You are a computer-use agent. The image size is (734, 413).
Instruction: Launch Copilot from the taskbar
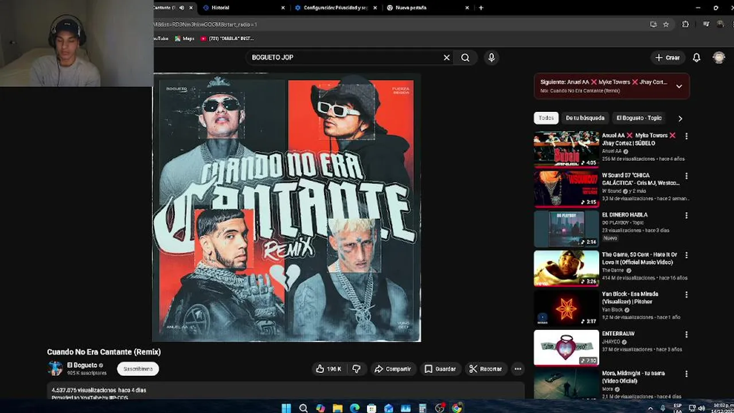(320, 408)
